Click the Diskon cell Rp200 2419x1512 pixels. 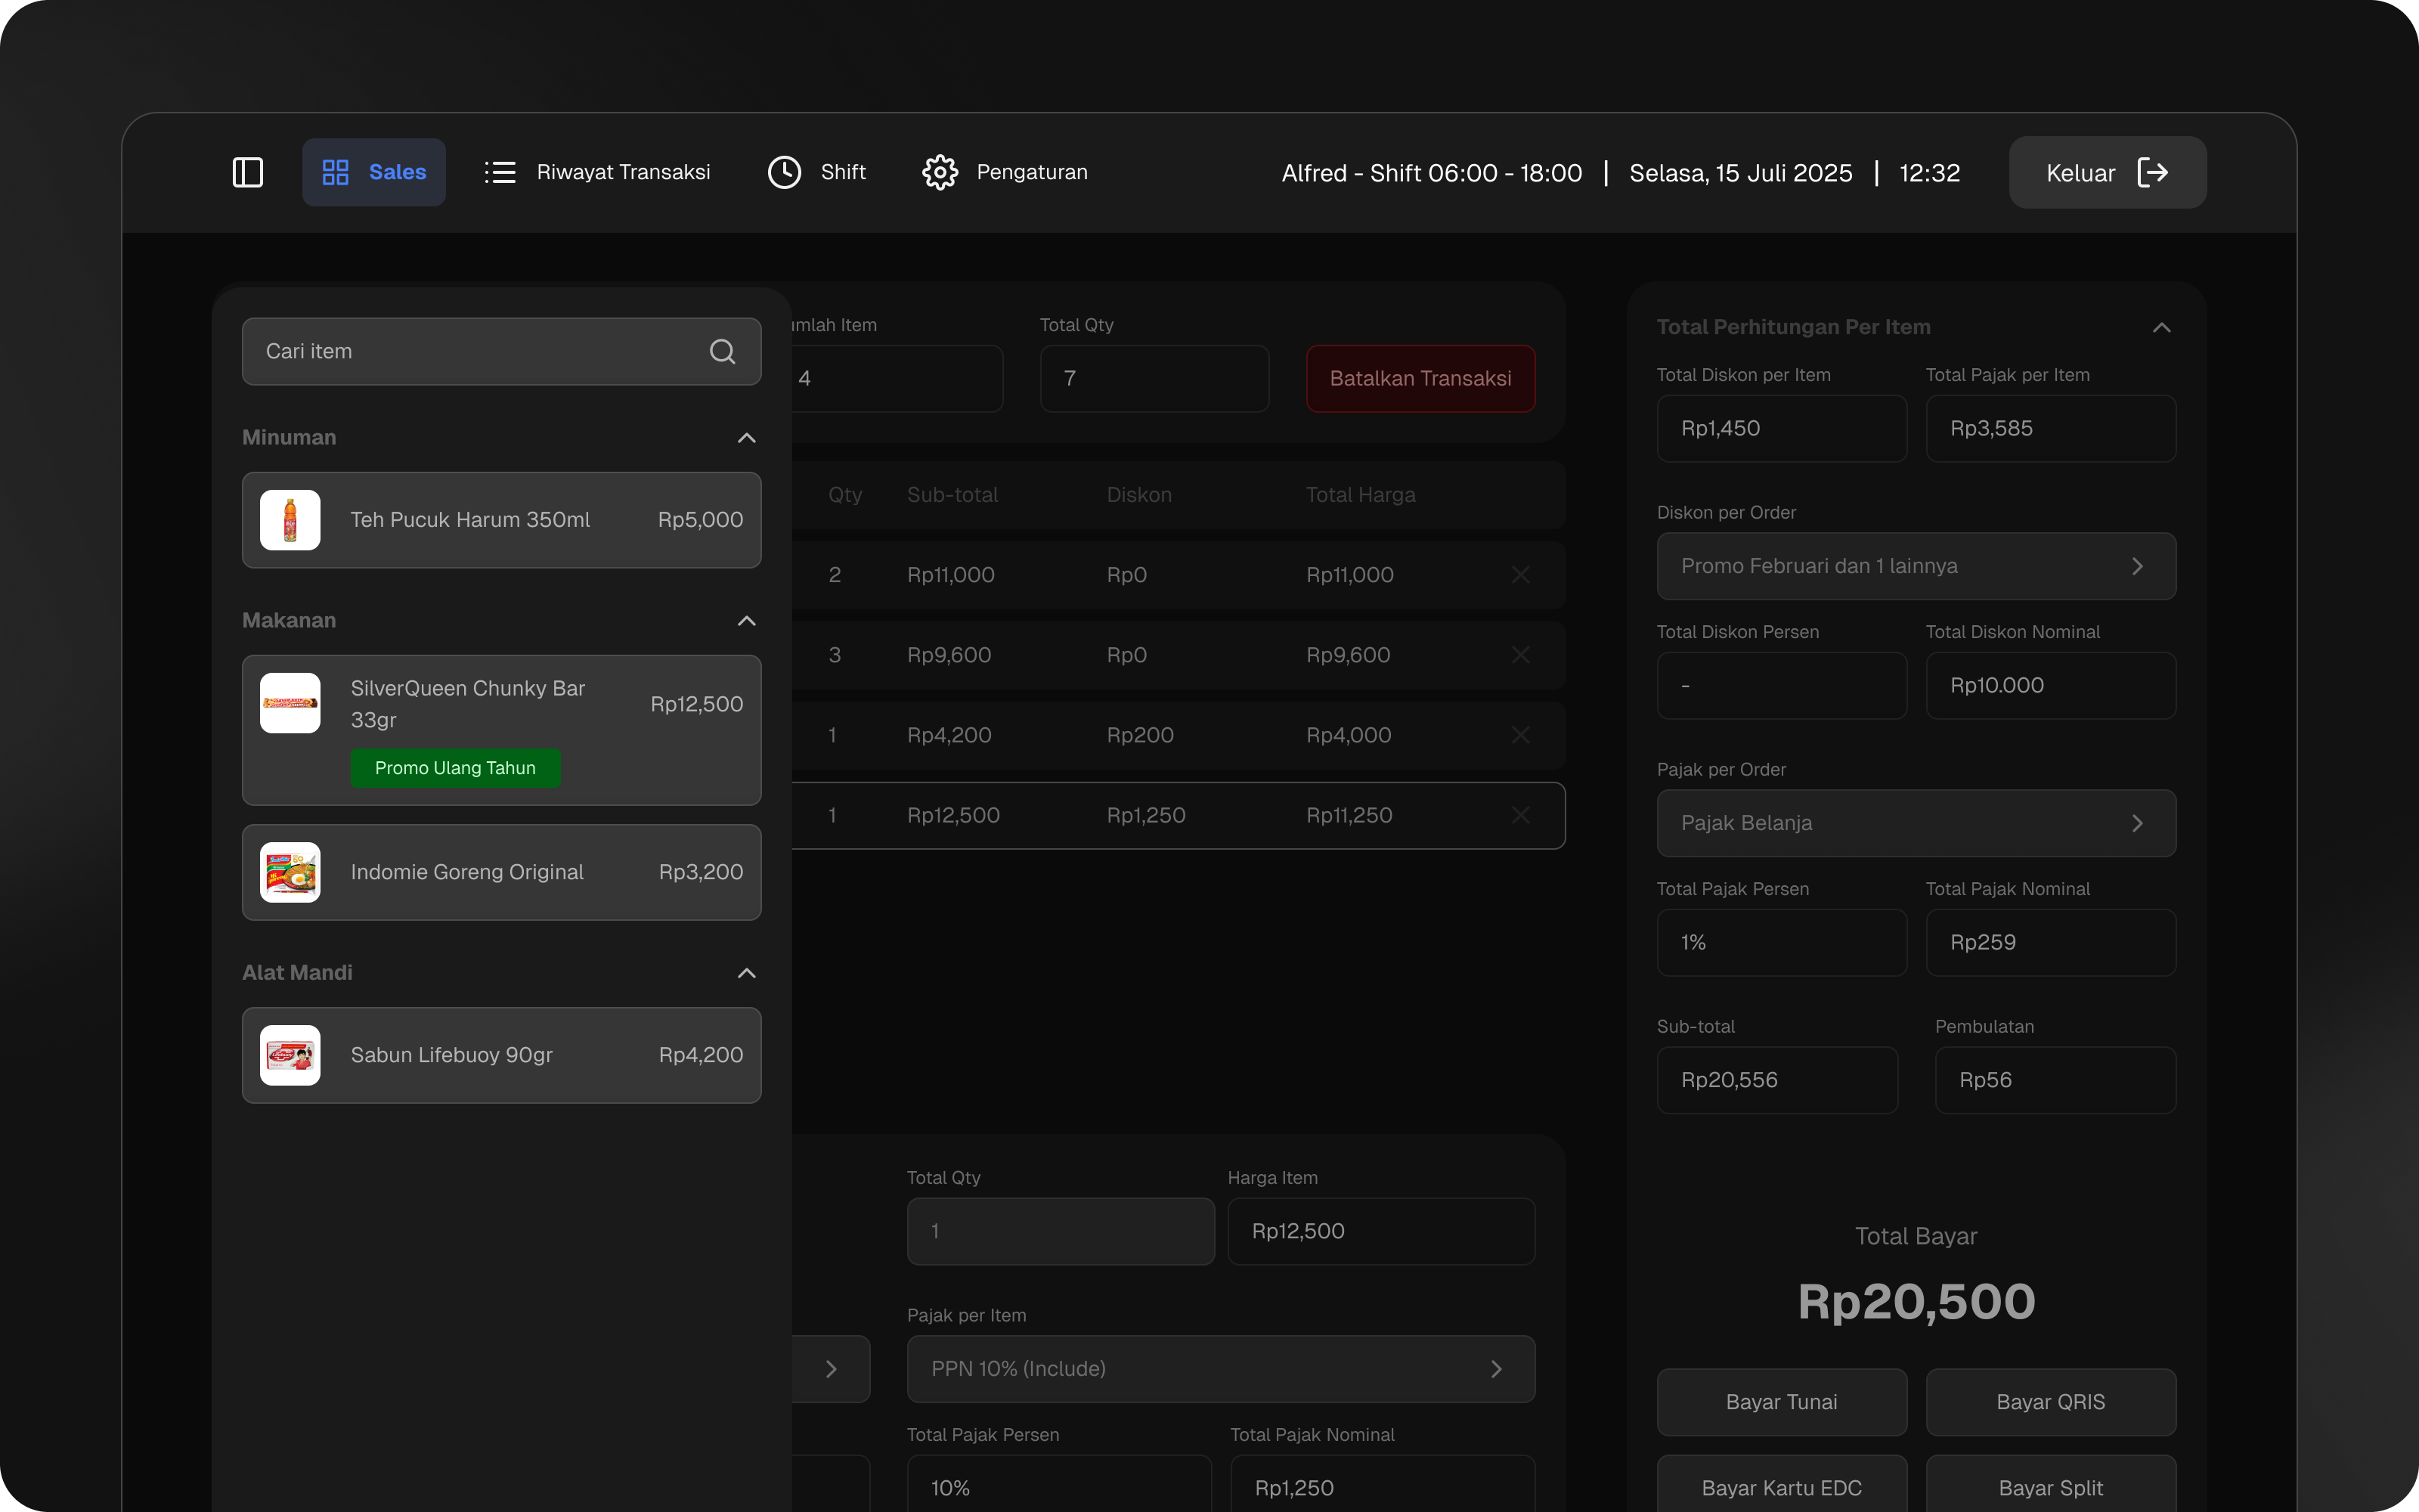pos(1139,735)
